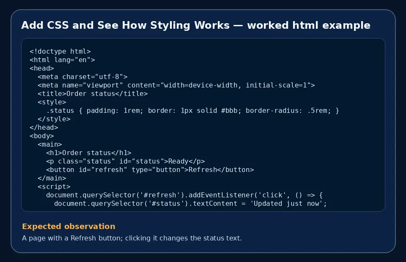Select the closing "</style>" line
Screen dimensions: 406x262
pos(54,119)
